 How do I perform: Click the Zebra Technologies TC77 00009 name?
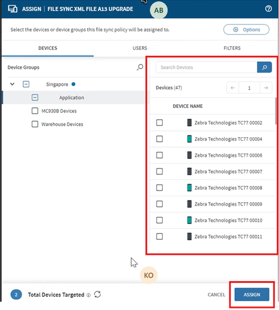[x=228, y=203]
